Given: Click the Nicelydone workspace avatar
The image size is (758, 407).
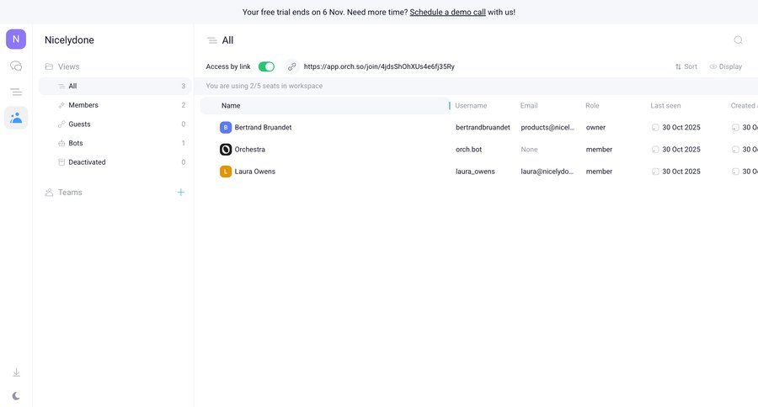Looking at the screenshot, I should 16,39.
